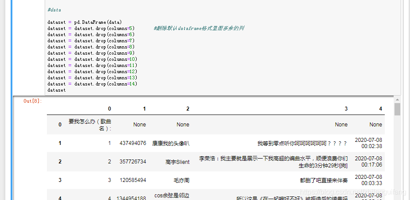Screen dimensions: 410x200
Task: Click row index 1 of the dataframe
Action: [x=60, y=143]
